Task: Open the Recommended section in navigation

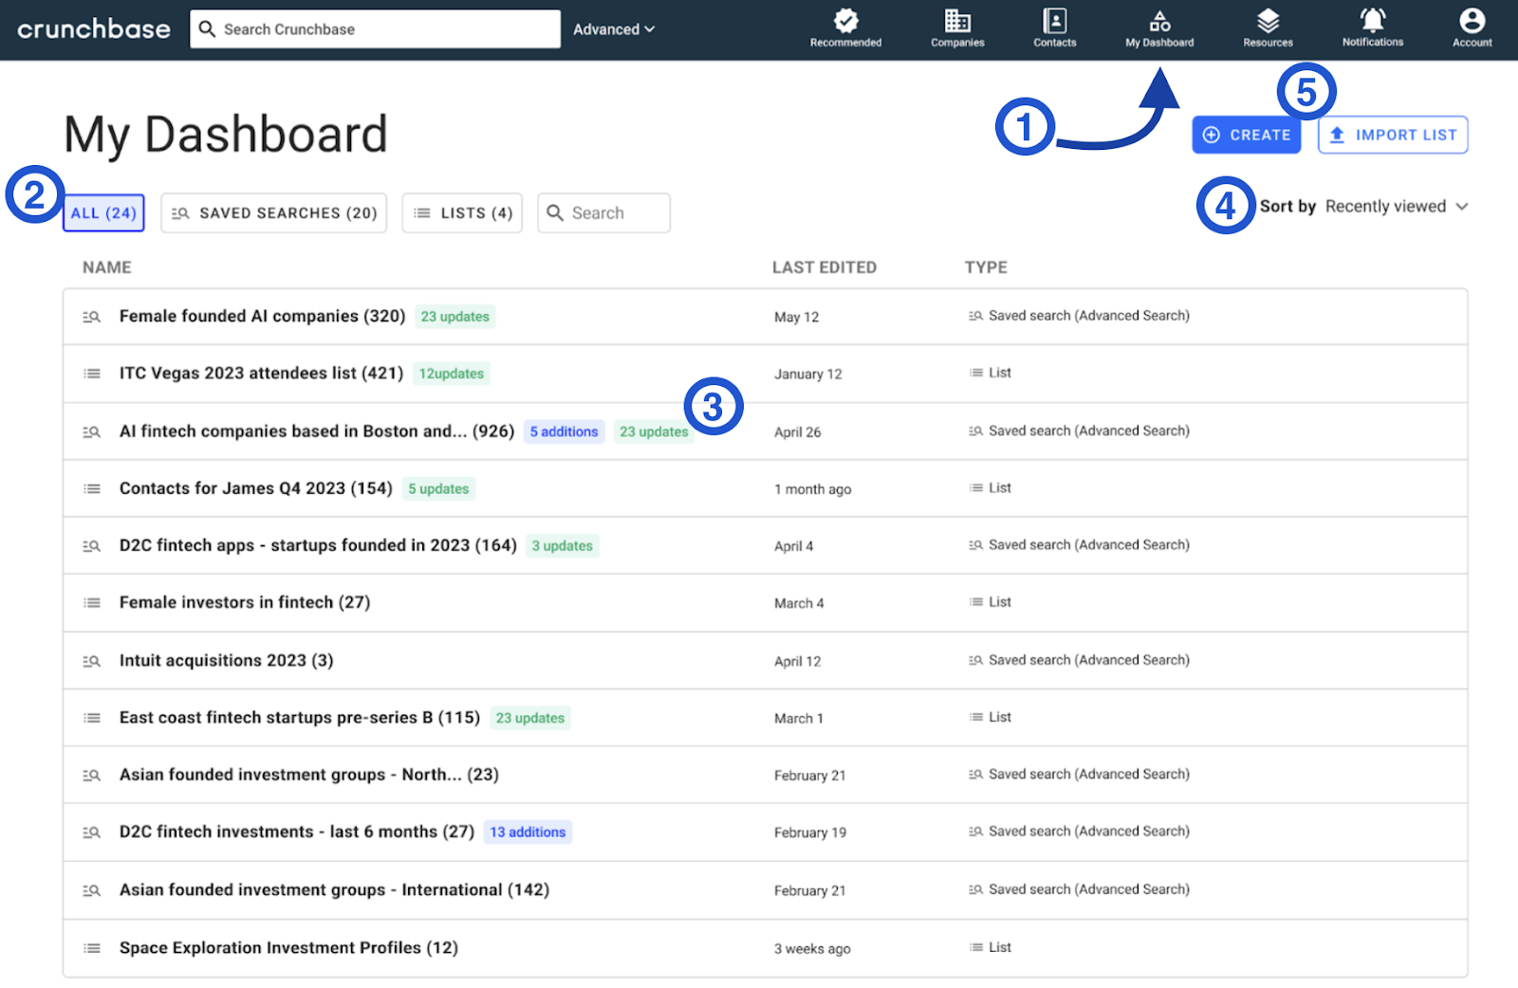Action: pyautogui.click(x=844, y=27)
